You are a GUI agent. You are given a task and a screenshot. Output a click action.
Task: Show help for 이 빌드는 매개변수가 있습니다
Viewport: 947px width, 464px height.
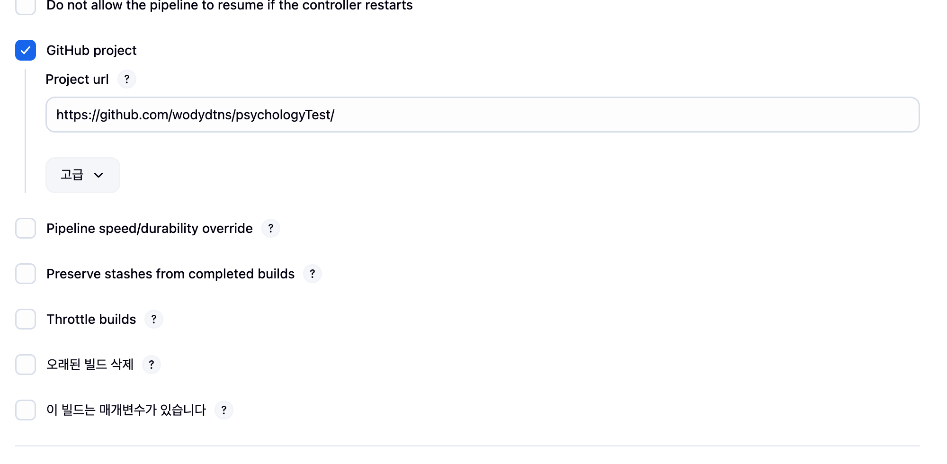223,410
